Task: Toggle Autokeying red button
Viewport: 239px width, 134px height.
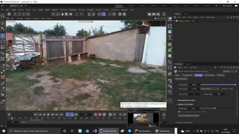Action: point(100,114)
